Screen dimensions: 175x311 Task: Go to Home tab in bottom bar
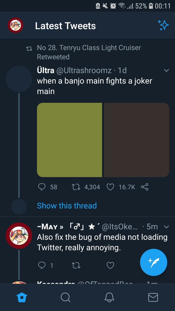pyautogui.click(x=22, y=297)
